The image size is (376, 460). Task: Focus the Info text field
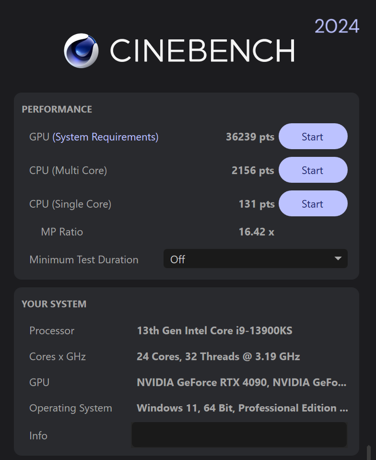pyautogui.click(x=239, y=435)
